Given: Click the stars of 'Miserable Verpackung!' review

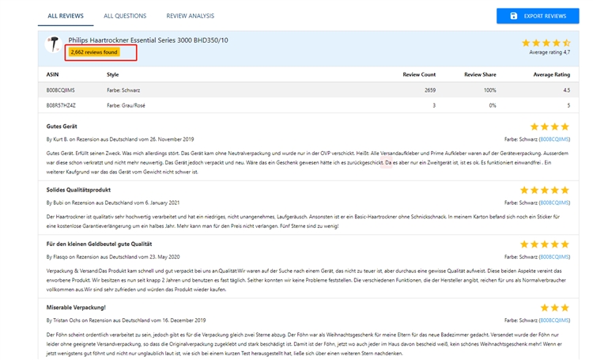Looking at the screenshot, I should coord(555,307).
